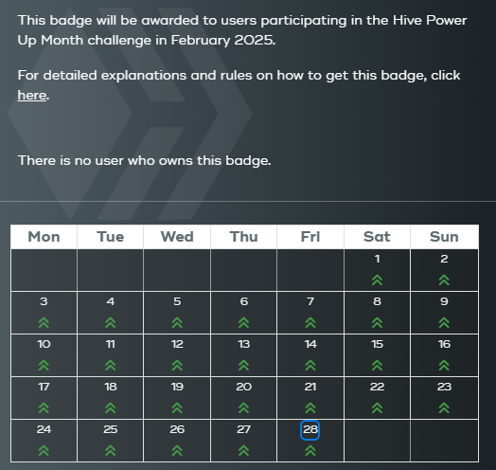Select power-up icon for day 23
Screen dimensions: 496x470
pos(444,407)
